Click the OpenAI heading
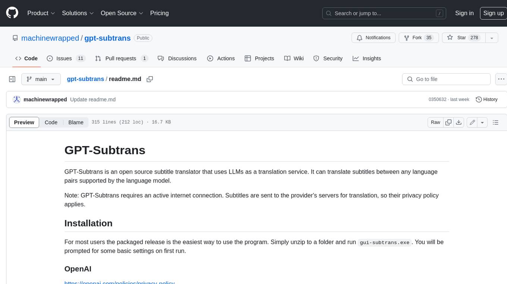Screen dimensions: 507x284 coord(78,269)
